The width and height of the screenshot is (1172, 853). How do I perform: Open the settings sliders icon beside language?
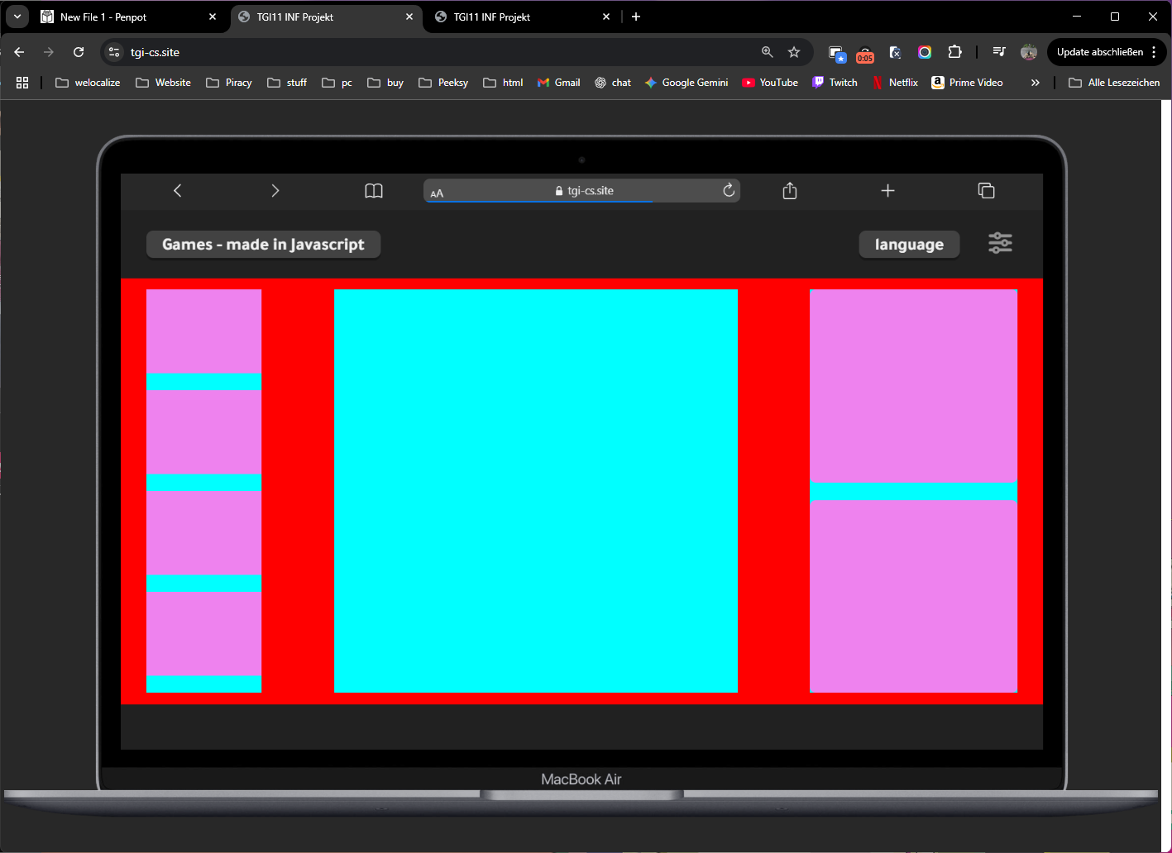click(x=1000, y=243)
